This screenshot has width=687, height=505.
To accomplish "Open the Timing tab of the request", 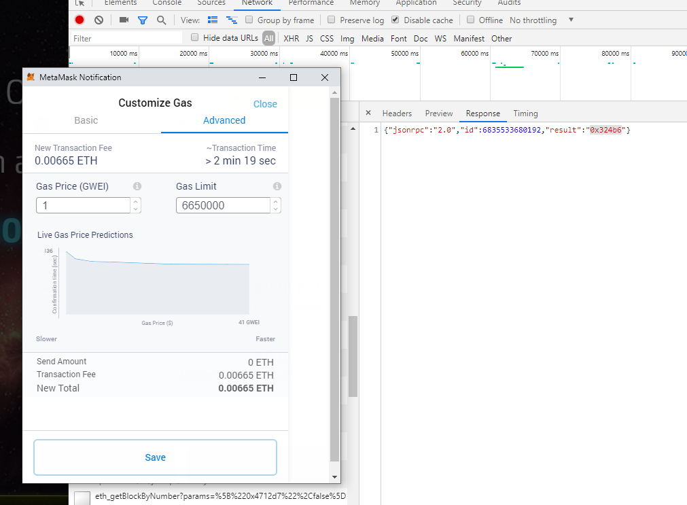I will [525, 113].
